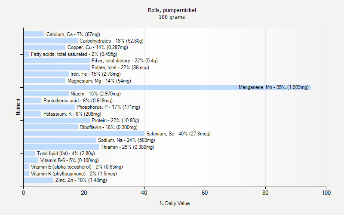Select the Sodium, Na 24% bar
Image resolution: width=344 pixels, height=215 pixels.
[x=60, y=140]
